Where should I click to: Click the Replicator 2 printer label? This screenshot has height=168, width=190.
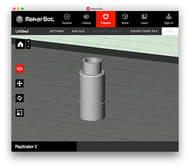click(26, 146)
